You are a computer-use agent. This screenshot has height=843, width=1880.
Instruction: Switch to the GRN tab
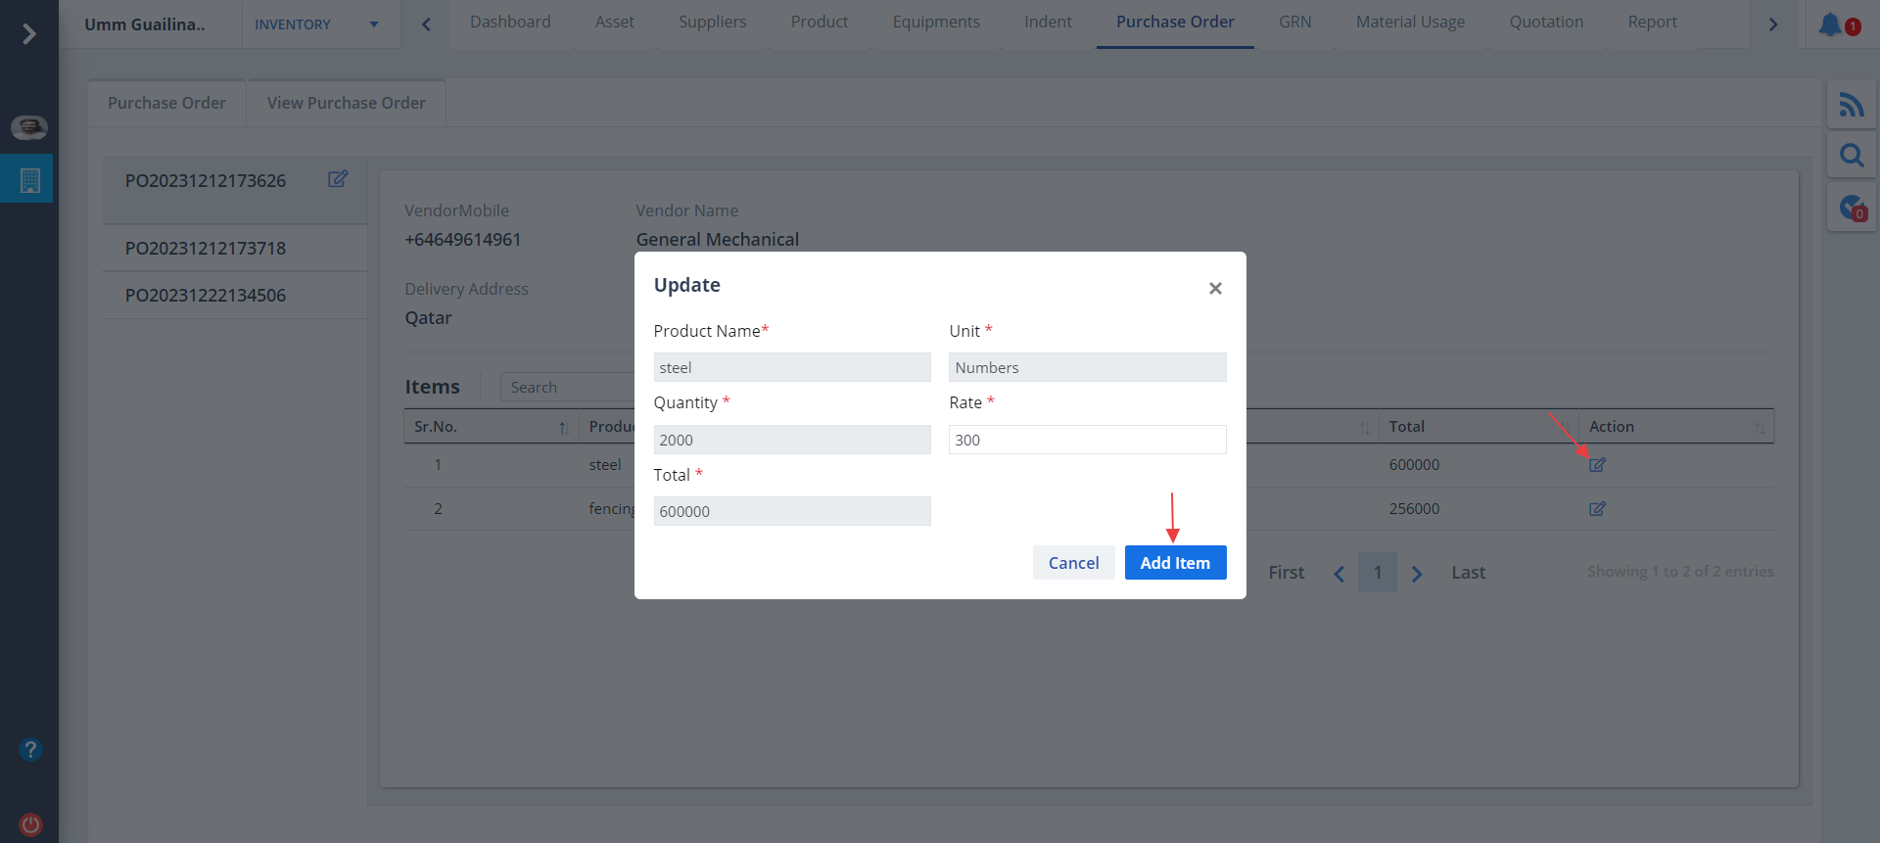pos(1294,23)
